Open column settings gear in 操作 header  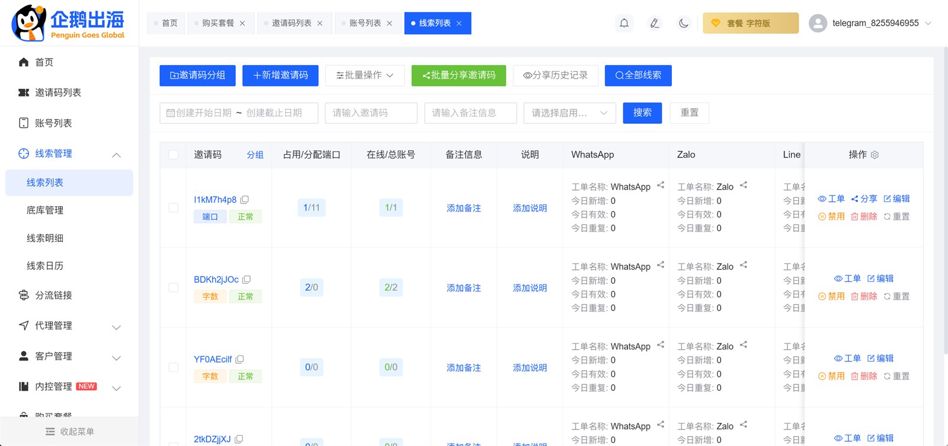(x=875, y=155)
